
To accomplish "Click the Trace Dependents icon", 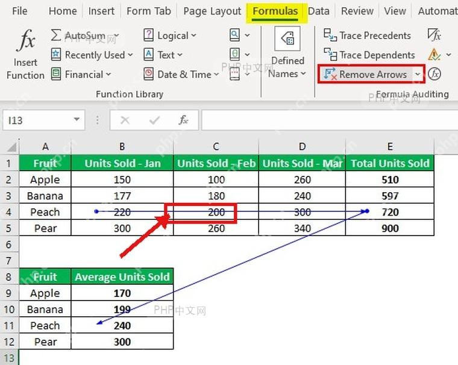I will coord(330,55).
